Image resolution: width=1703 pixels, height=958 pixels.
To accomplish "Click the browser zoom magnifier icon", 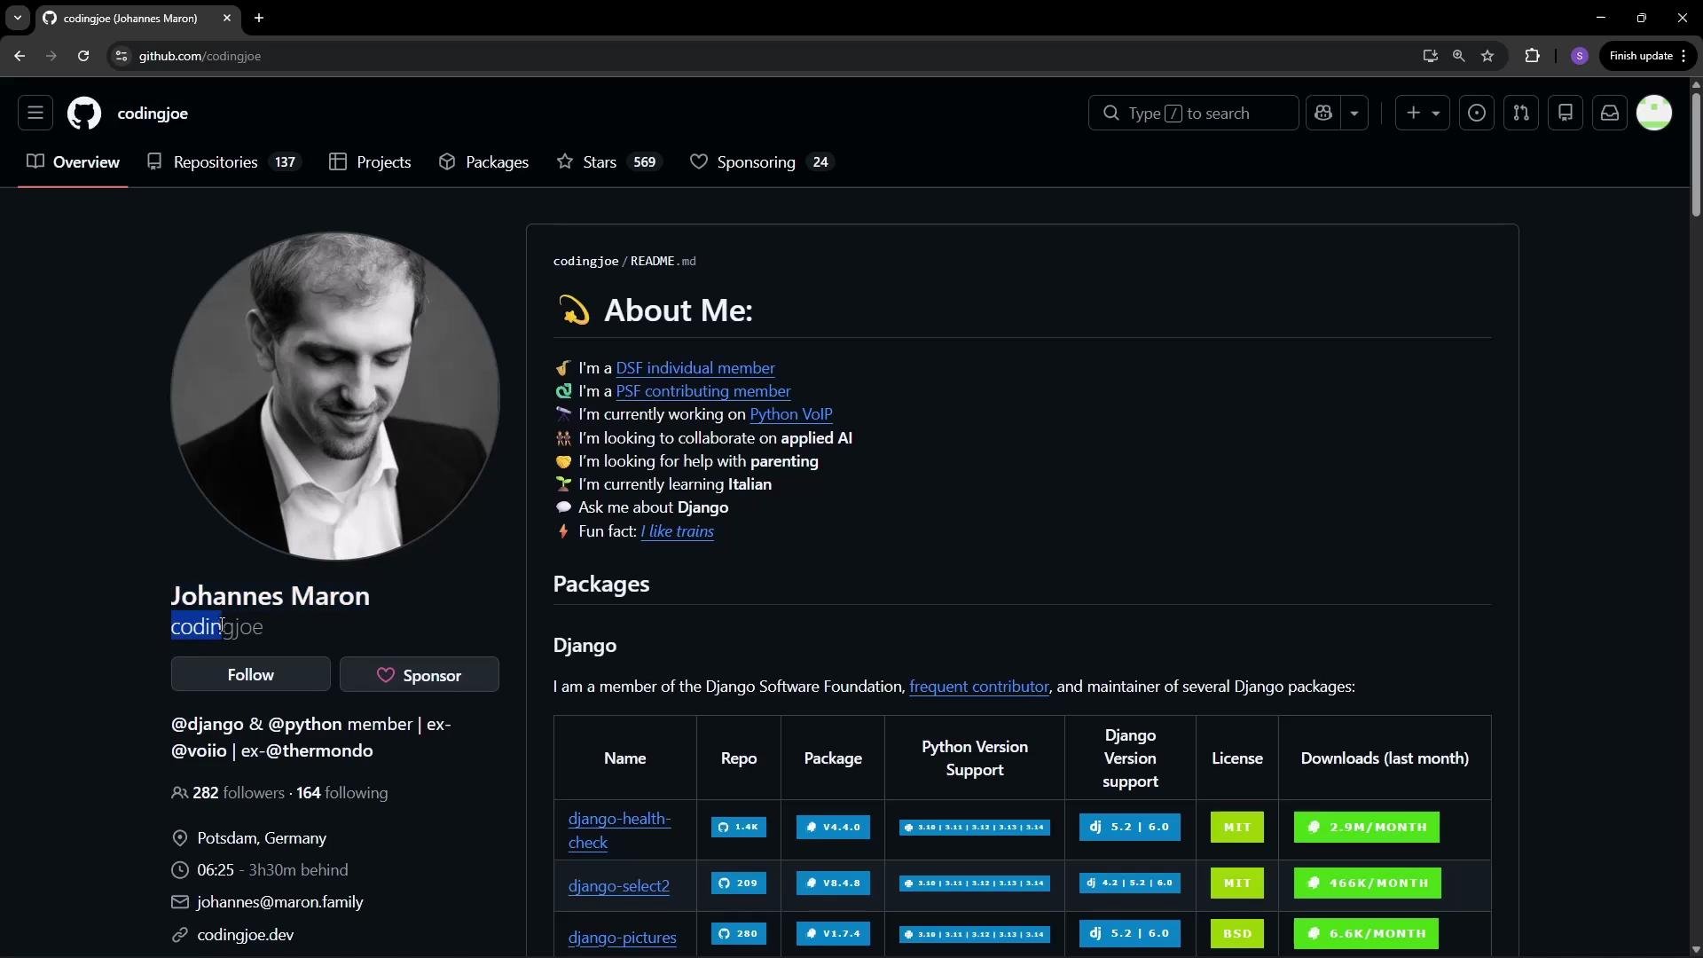I will (x=1458, y=56).
